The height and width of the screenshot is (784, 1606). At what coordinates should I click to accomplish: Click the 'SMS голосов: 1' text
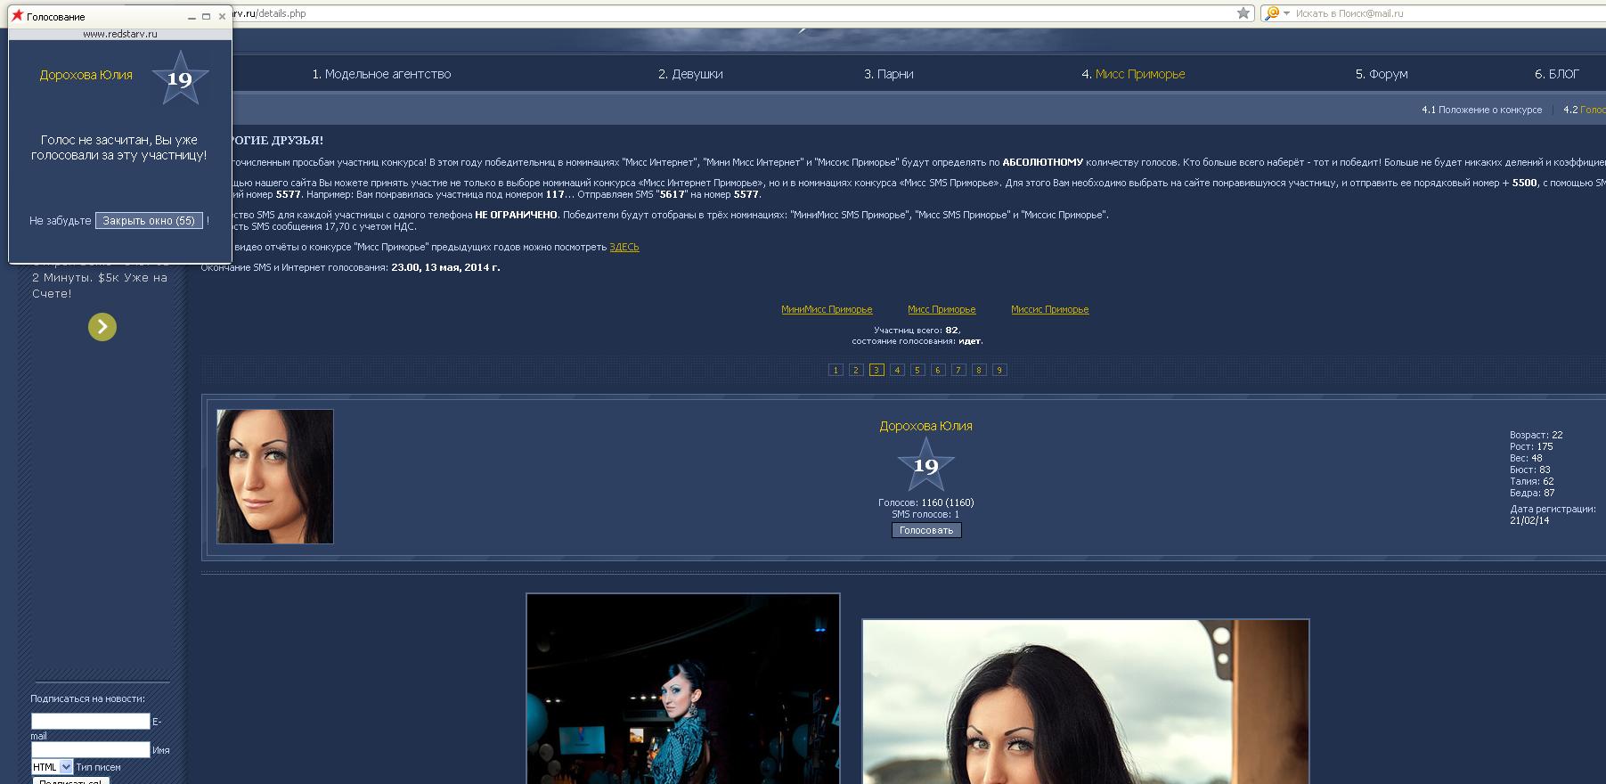pyautogui.click(x=925, y=514)
